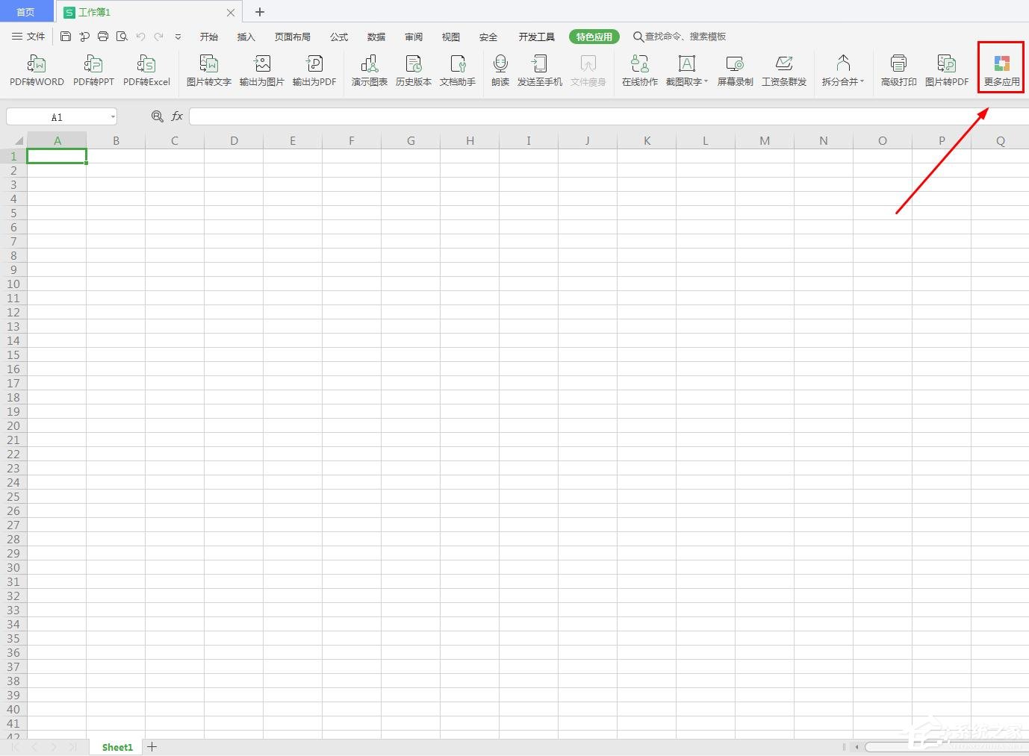The width and height of the screenshot is (1029, 756).
Task: Select column D header
Action: coord(234,140)
